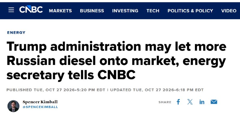Screen dimensions: 240x126
Task: Open the Energy category link
Action: [16, 33]
